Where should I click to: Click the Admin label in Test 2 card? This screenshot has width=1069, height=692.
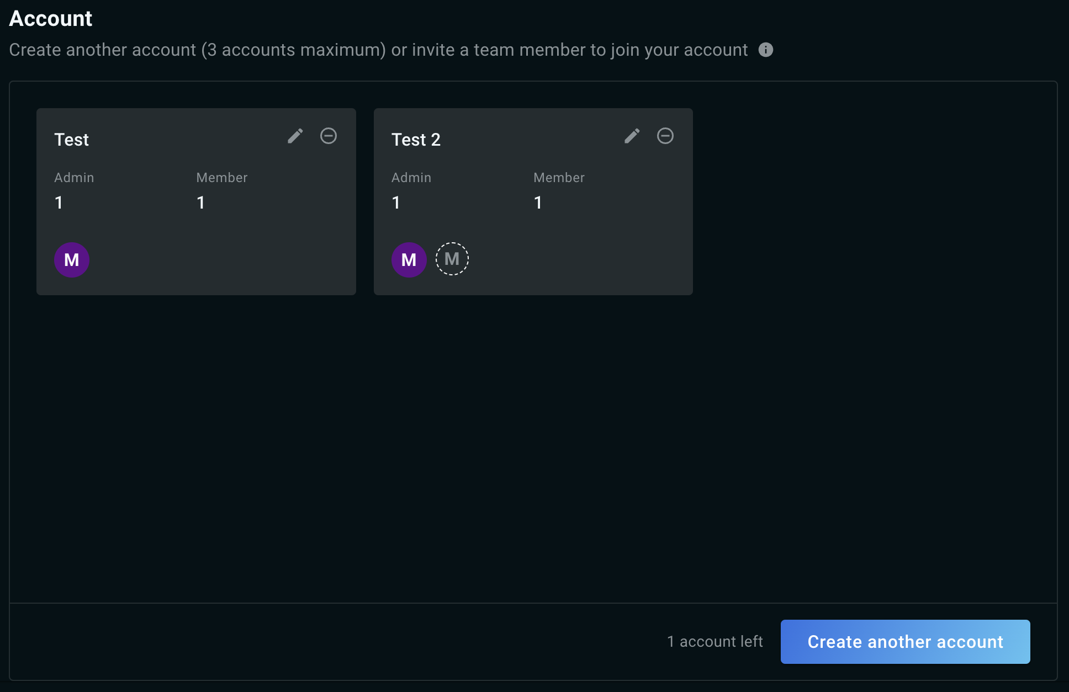411,178
